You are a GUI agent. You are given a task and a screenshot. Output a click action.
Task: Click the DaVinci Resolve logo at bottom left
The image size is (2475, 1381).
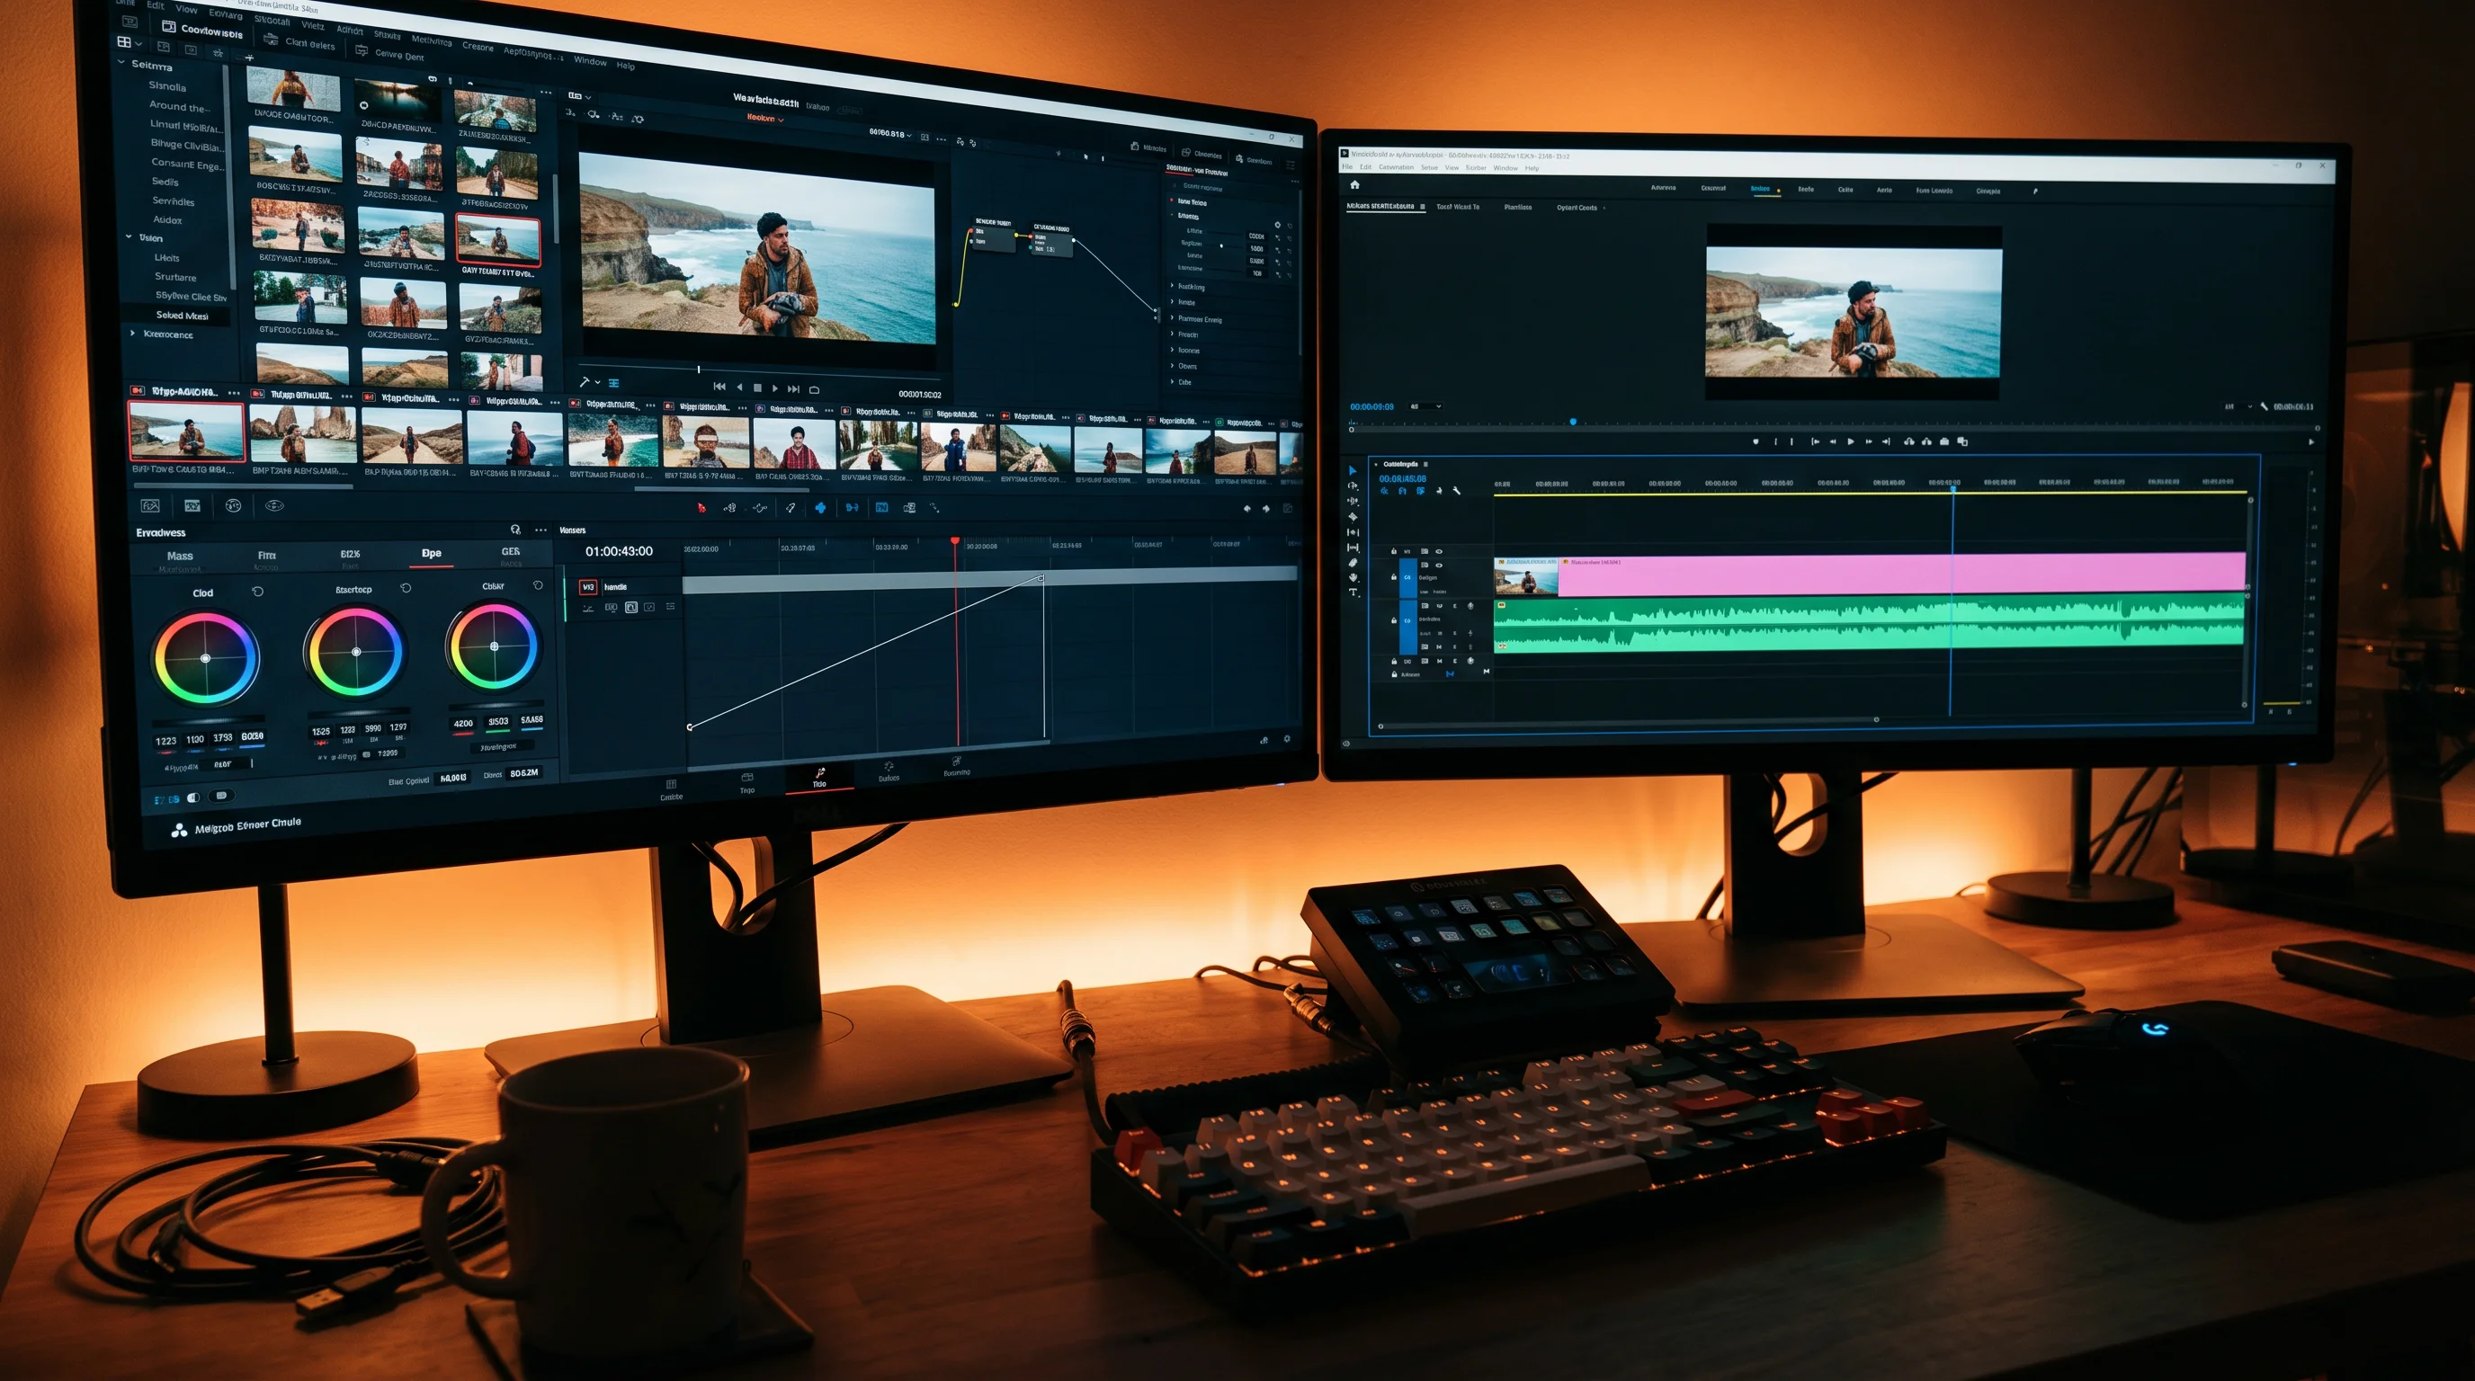pos(179,830)
